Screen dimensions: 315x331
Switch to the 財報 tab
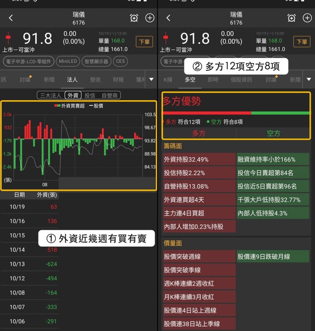118,80
